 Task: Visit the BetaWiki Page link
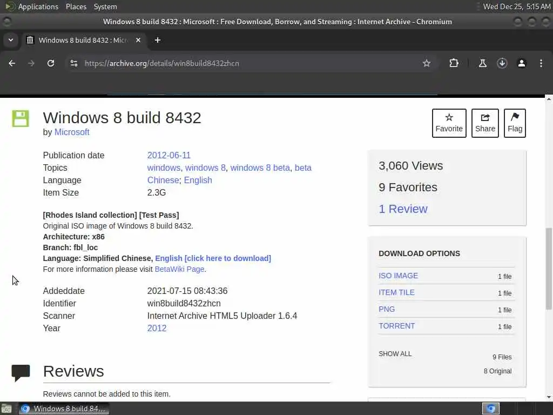tap(179, 269)
